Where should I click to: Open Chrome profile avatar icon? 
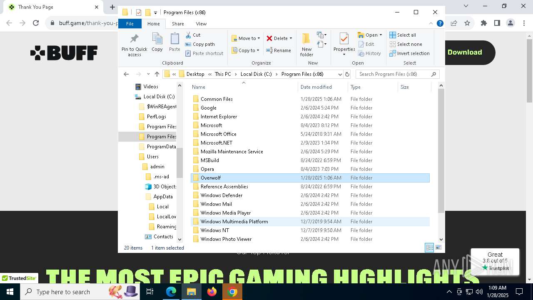(x=511, y=23)
